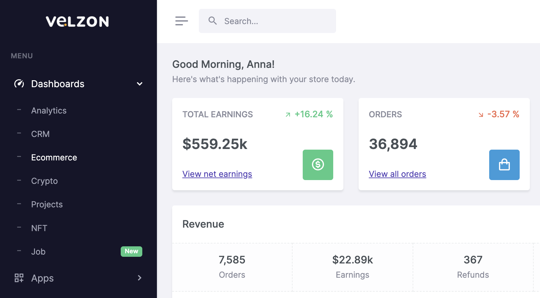Click the green dollar icon on earnings card

coord(318,165)
